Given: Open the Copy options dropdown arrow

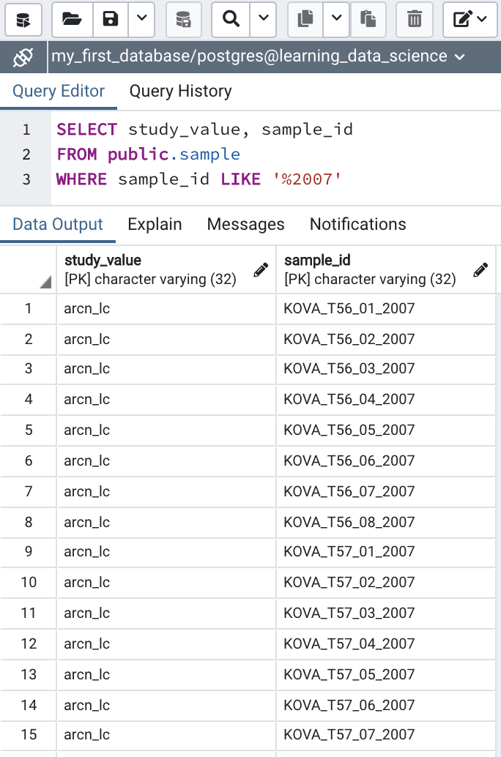Looking at the screenshot, I should pos(336,19).
